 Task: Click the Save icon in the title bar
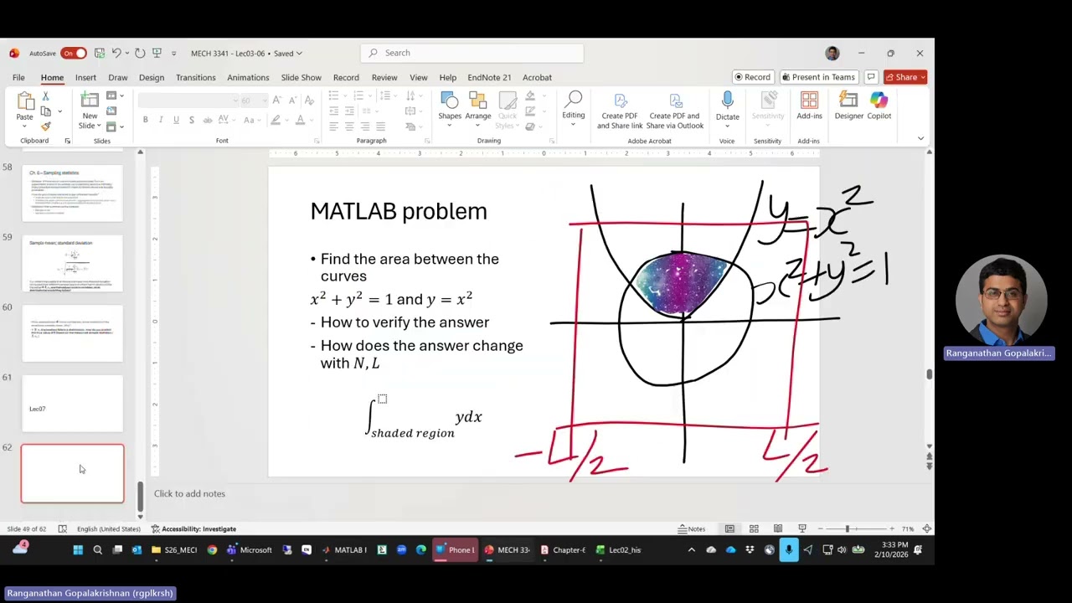point(100,53)
